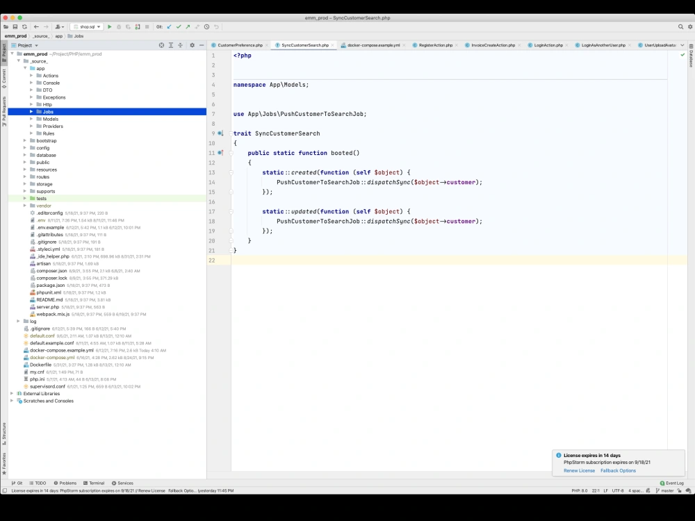The image size is (695, 521).
Task: Click PHP: 8.0 language level in status bar
Action: (580, 491)
